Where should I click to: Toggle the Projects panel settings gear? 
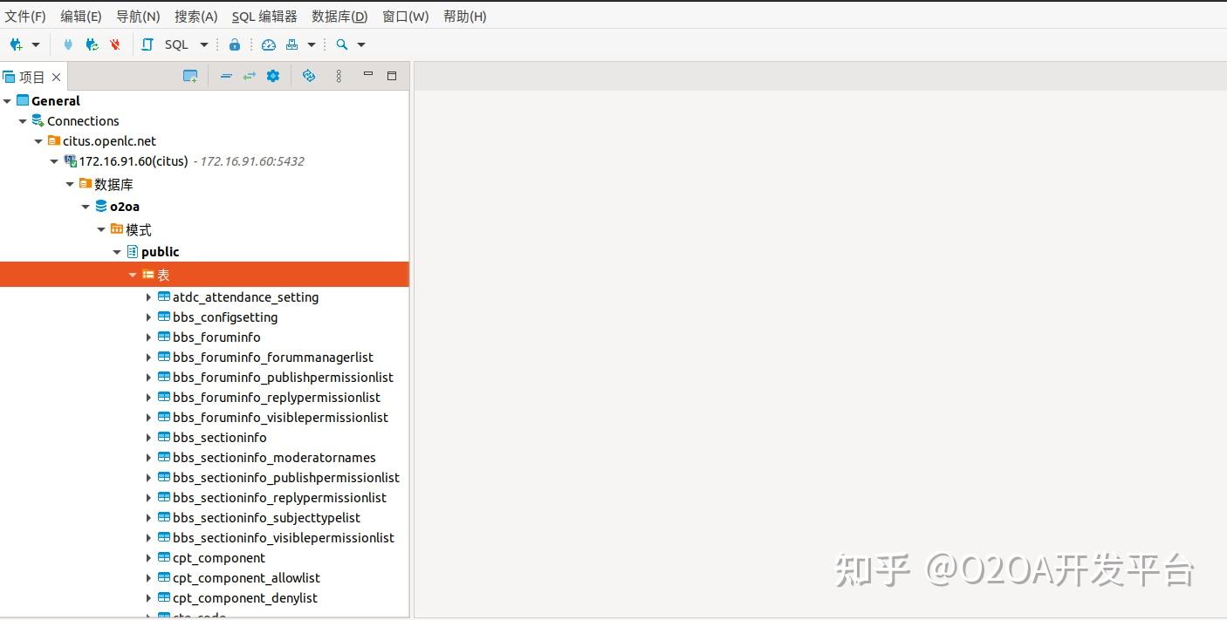click(272, 76)
